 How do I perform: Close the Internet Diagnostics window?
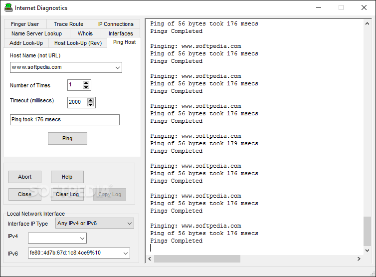point(364,7)
